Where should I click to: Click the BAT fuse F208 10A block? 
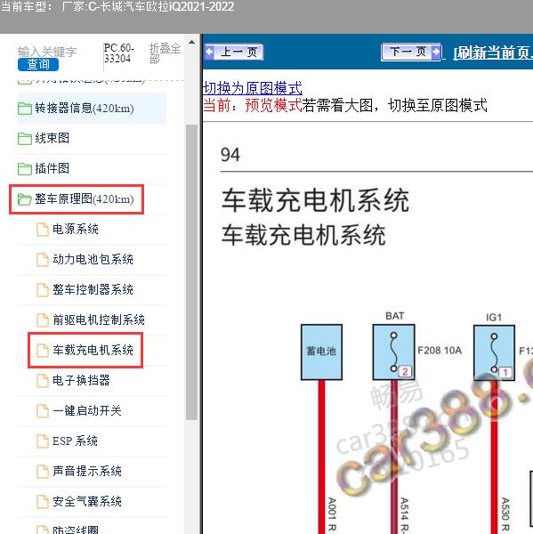(x=393, y=352)
